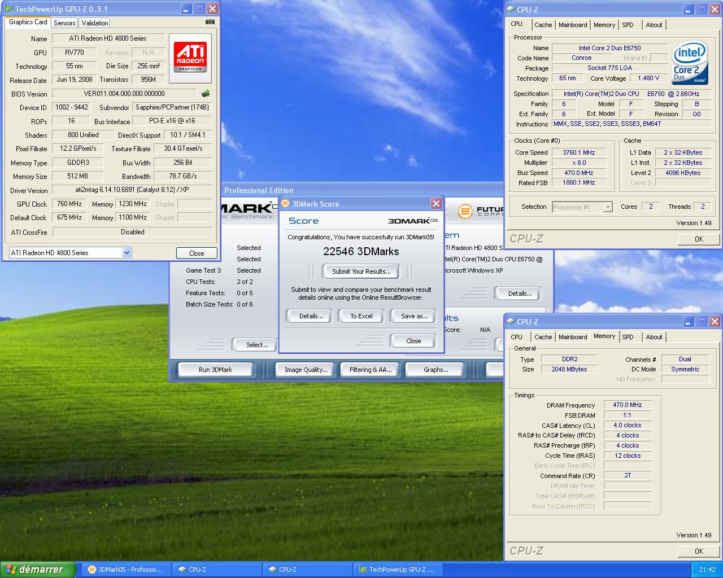Click the Core Speed 3760.1 MHz value
The height and width of the screenshot is (578, 723).
click(579, 152)
